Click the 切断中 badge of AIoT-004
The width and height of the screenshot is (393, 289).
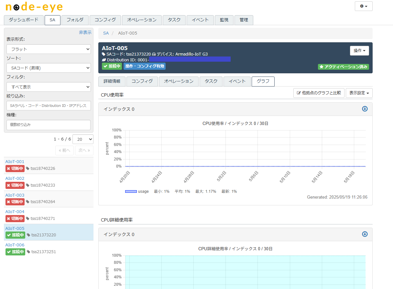tap(15, 219)
